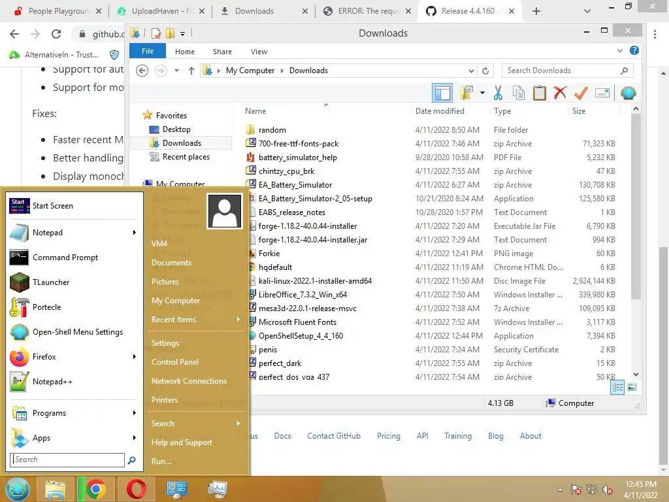669x502 pixels.
Task: Open Classic Explorer settings shell icon
Action: point(628,93)
